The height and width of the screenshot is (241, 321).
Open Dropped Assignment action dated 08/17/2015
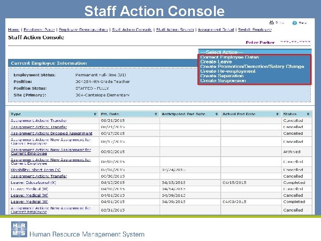click(x=51, y=133)
